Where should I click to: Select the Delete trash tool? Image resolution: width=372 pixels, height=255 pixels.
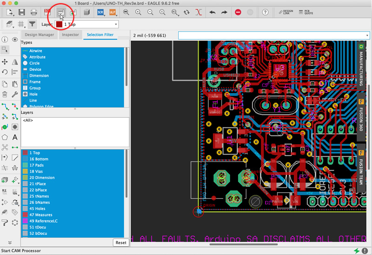point(5,94)
